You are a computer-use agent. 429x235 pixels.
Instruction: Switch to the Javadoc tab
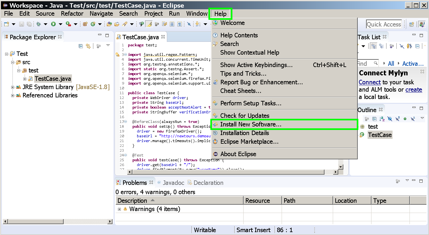point(171,183)
